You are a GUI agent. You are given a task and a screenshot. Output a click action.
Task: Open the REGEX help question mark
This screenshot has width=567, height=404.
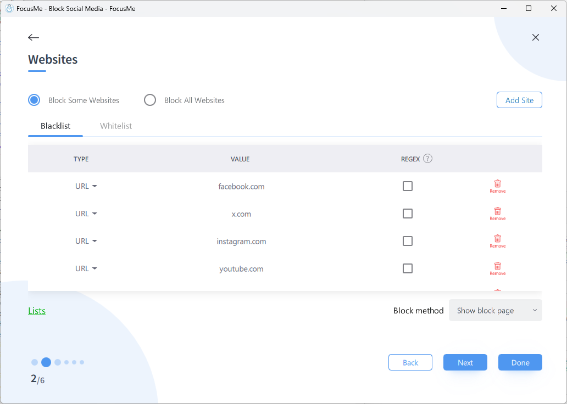(427, 159)
